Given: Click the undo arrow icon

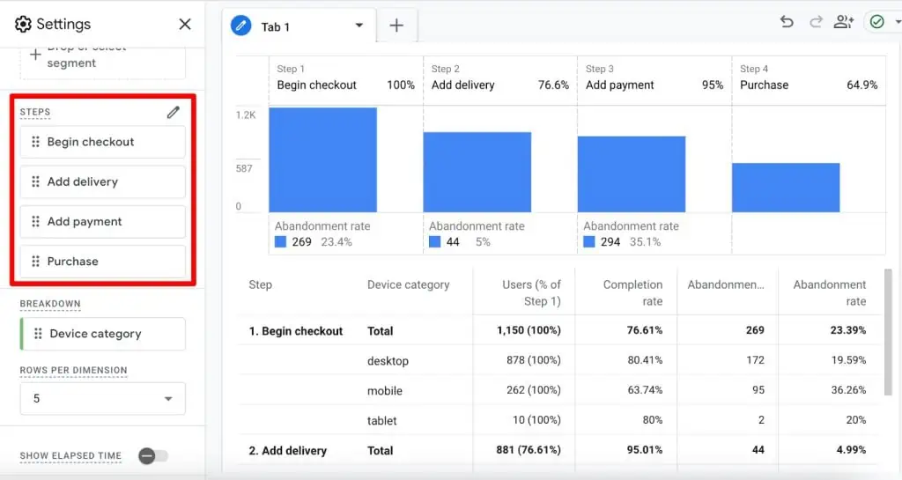Looking at the screenshot, I should pos(787,22).
